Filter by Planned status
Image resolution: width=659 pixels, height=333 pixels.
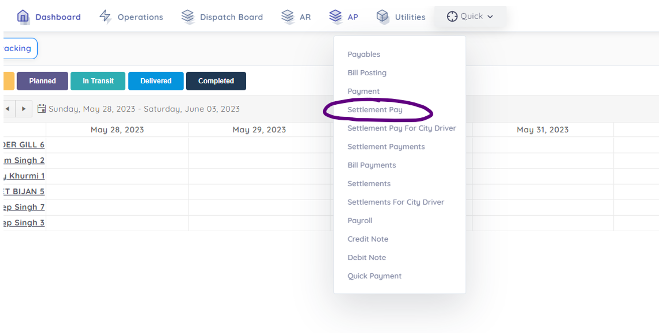click(x=42, y=81)
